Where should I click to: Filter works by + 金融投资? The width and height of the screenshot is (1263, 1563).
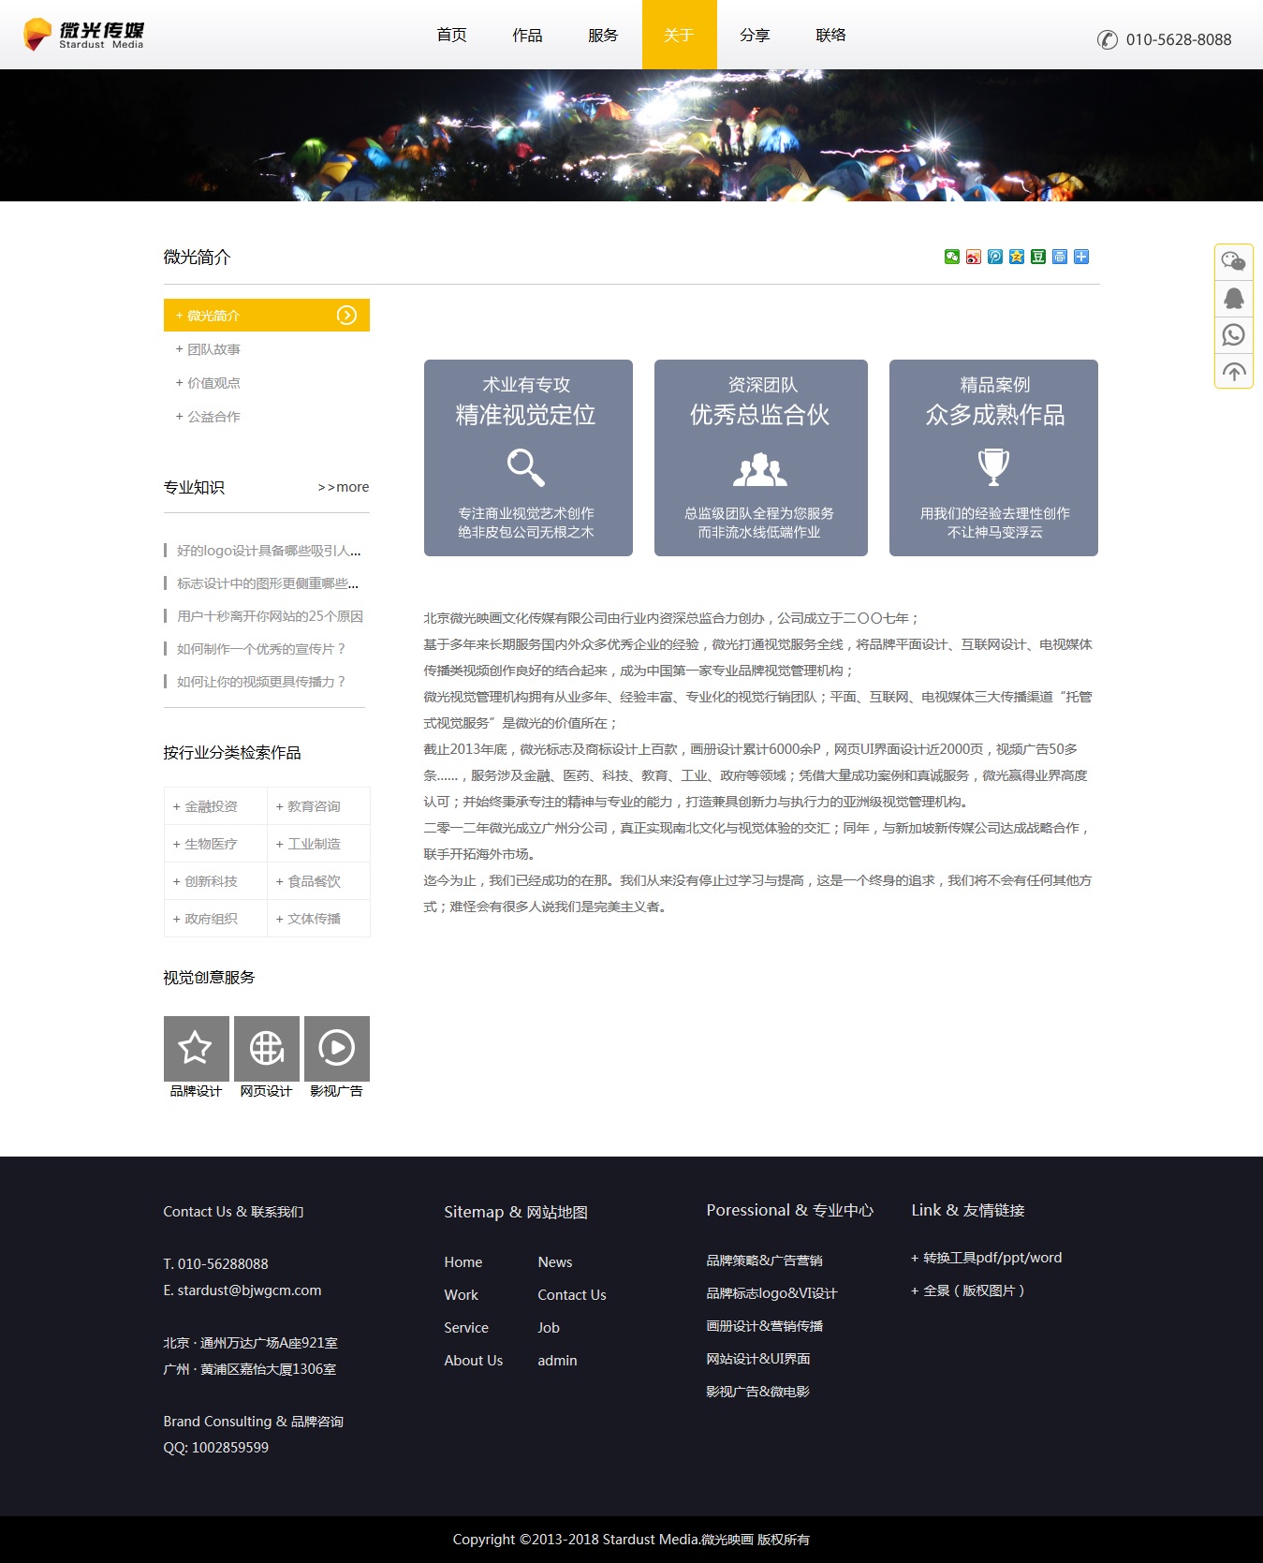tap(215, 806)
